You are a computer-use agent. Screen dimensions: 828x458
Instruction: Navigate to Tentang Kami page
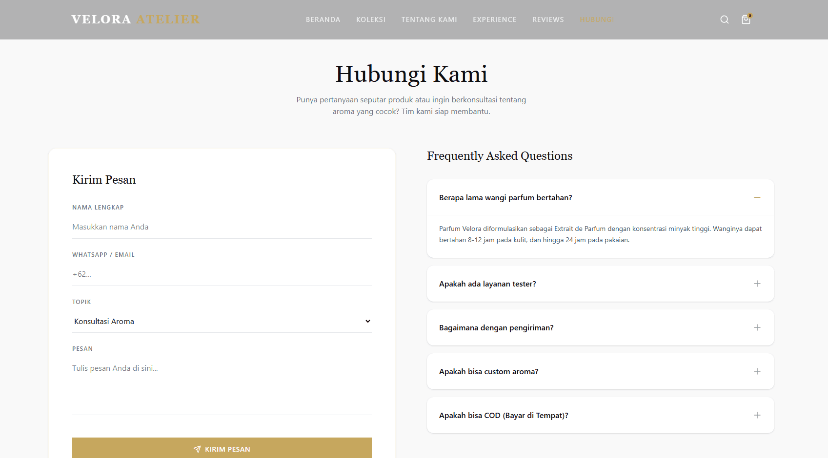(x=429, y=19)
